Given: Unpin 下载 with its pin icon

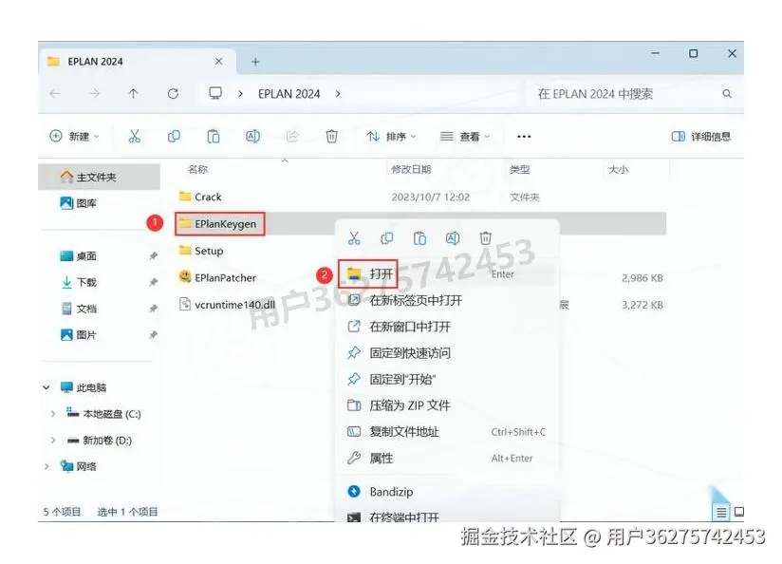Looking at the screenshot, I should pos(153,283).
